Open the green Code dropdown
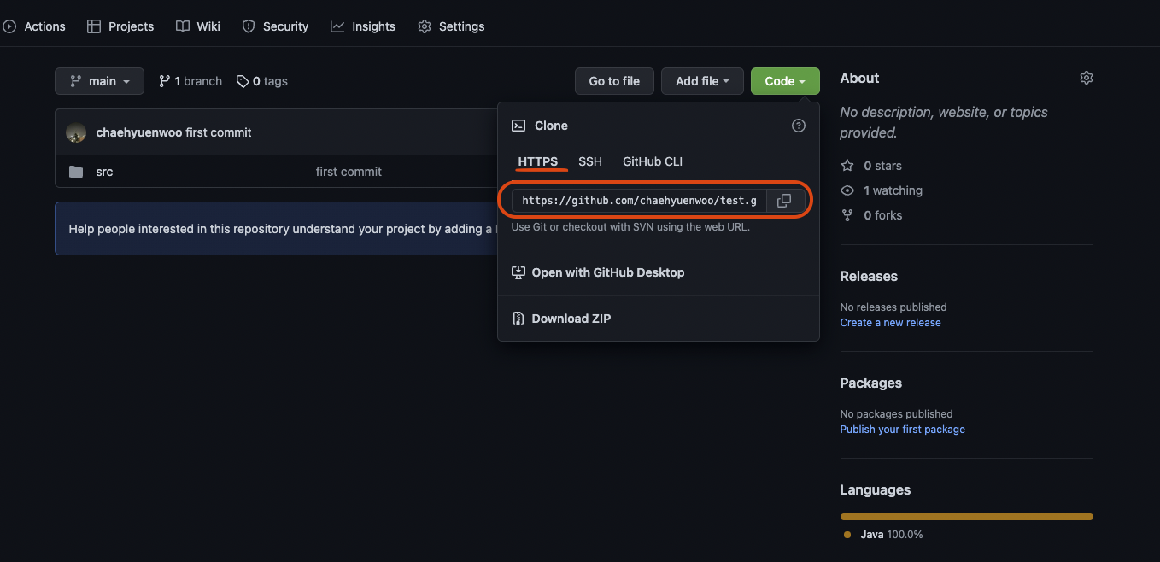The height and width of the screenshot is (562, 1160). 784,80
